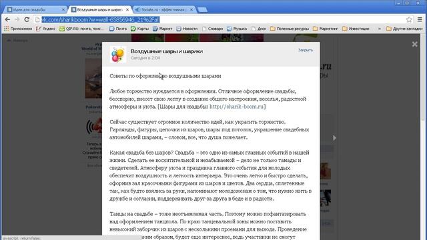The width and height of the screenshot is (427, 240).
Task: Open the Приложения apps bookmark
Action: click(x=18, y=29)
